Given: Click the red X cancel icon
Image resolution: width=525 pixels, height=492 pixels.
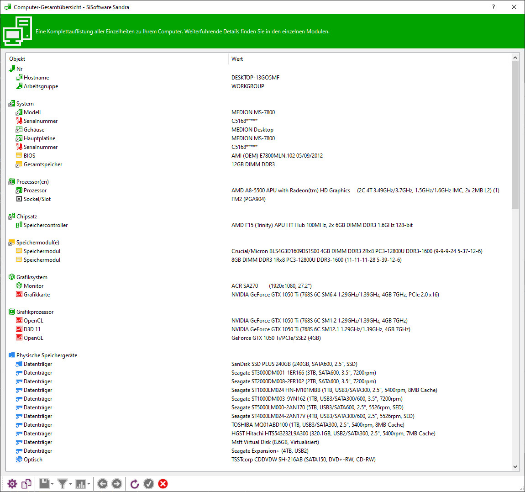Looking at the screenshot, I should pos(163,484).
